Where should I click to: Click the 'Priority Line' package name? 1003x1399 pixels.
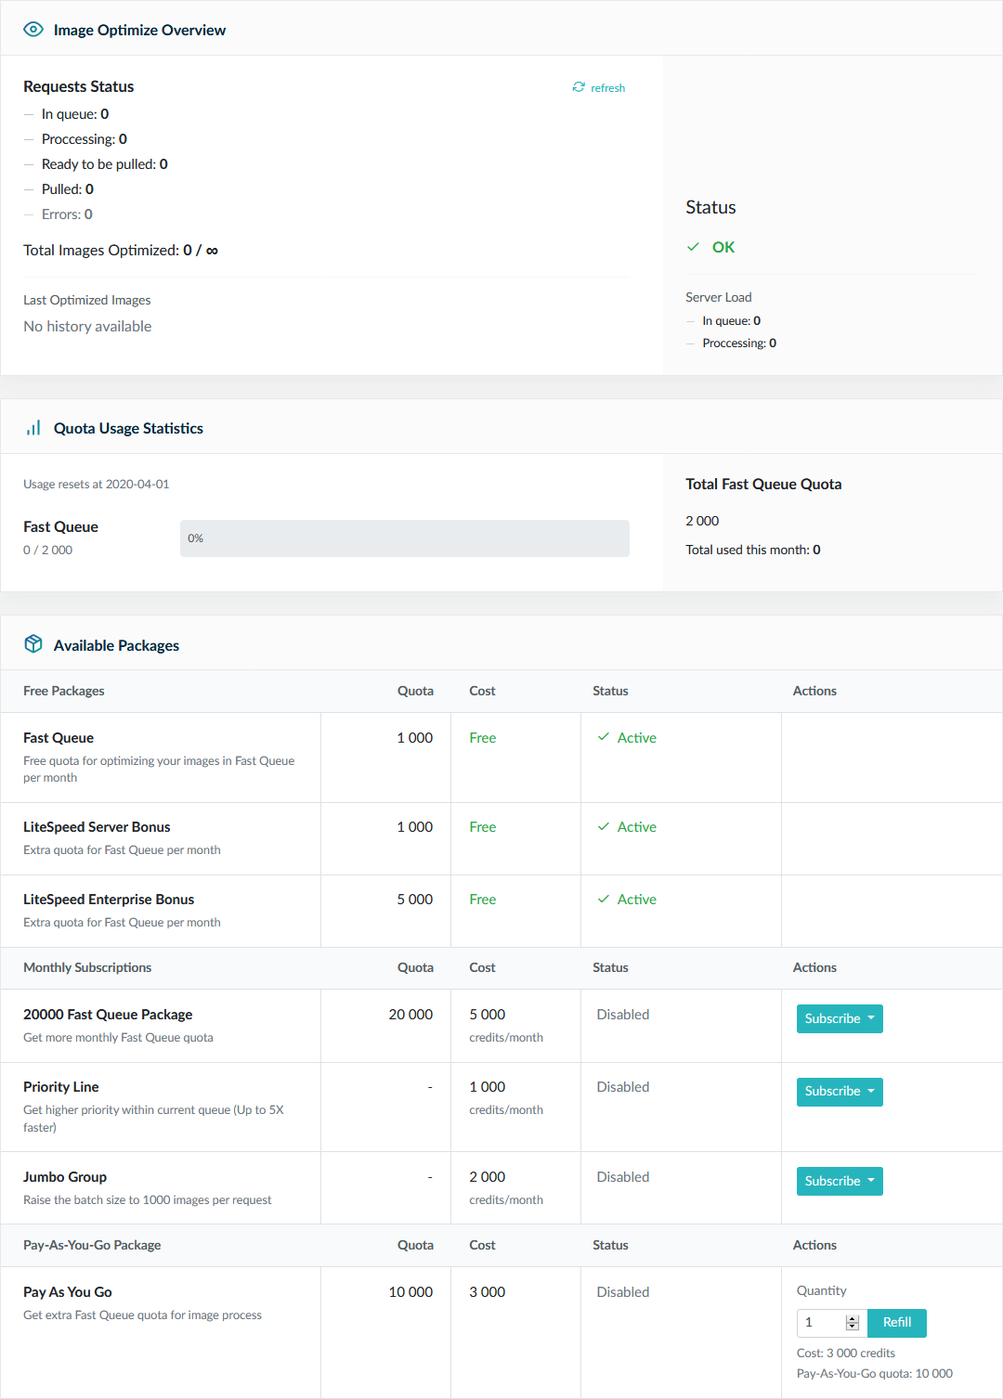pyautogui.click(x=61, y=1086)
